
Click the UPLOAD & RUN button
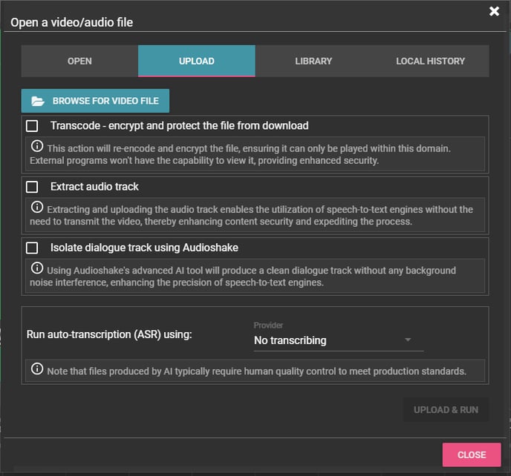click(446, 410)
